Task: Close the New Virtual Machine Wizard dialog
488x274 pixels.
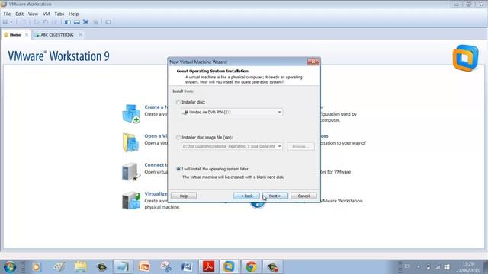Action: 313,62
